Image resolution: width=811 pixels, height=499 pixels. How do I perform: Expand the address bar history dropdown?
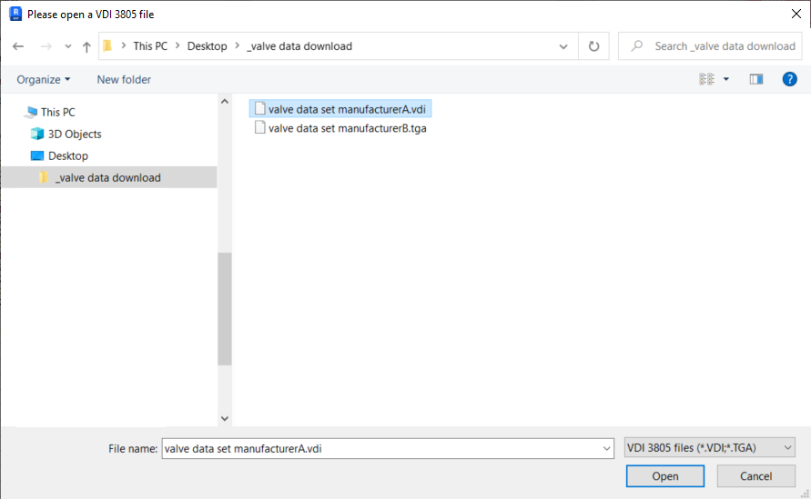click(x=563, y=46)
